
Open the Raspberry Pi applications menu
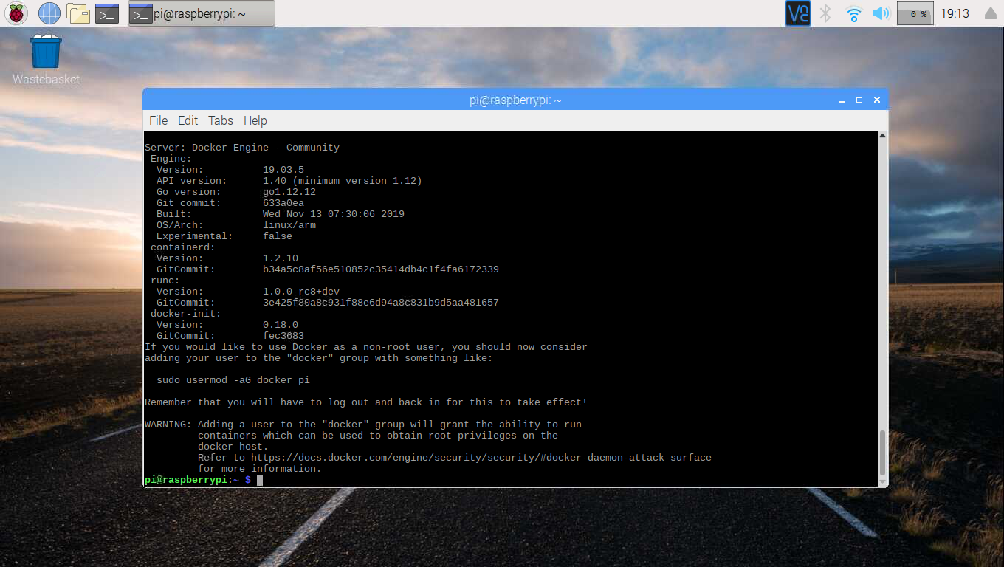click(16, 13)
